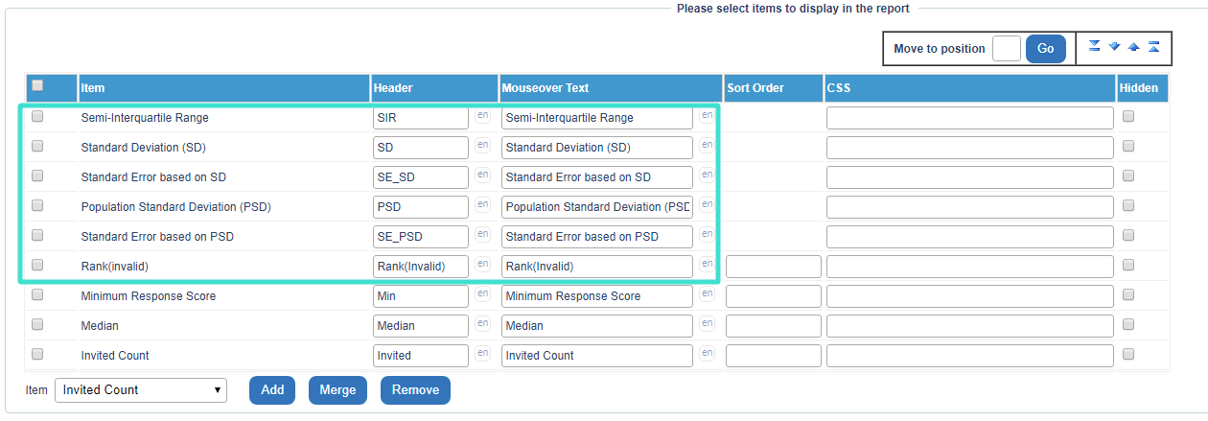The width and height of the screenshot is (1208, 421).
Task: Select the Median row checkbox
Action: click(37, 324)
